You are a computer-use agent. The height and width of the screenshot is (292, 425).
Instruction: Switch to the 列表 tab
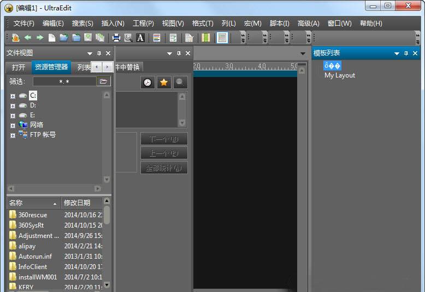84,67
